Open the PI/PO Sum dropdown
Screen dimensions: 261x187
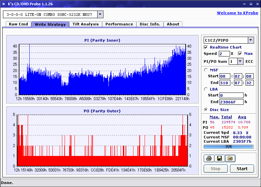240,61
